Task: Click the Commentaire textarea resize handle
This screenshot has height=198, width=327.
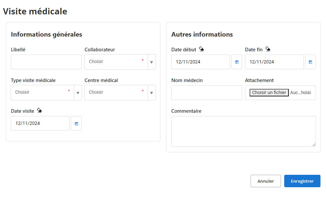Action: 314,145
